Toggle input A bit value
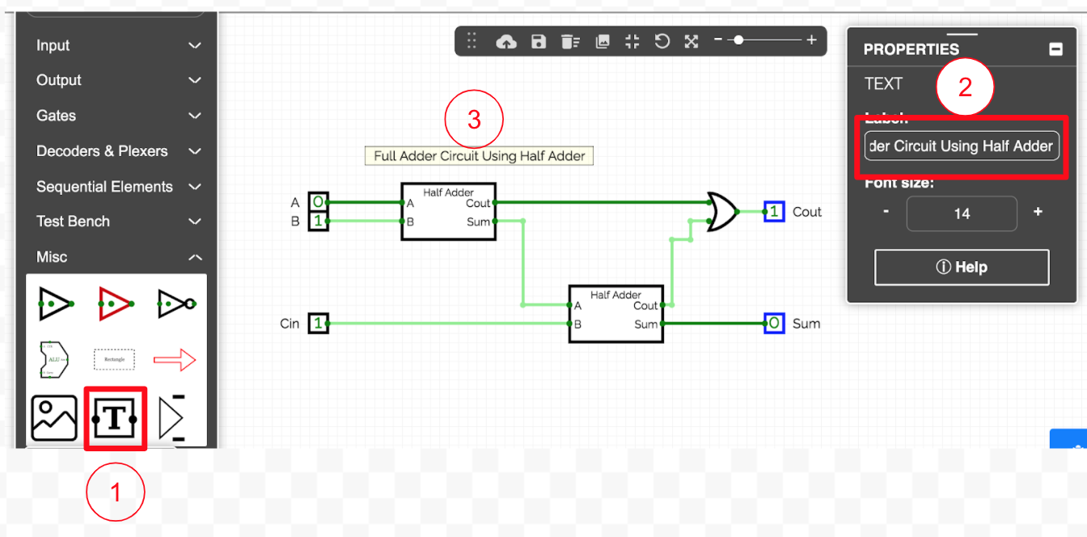1087x537 pixels. (319, 202)
